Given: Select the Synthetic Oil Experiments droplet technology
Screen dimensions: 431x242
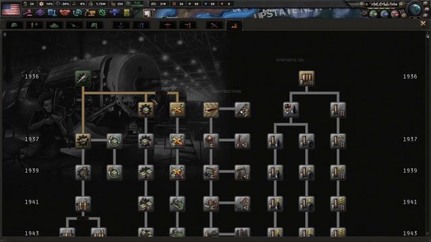Looking at the screenshot, I should coord(291,110).
